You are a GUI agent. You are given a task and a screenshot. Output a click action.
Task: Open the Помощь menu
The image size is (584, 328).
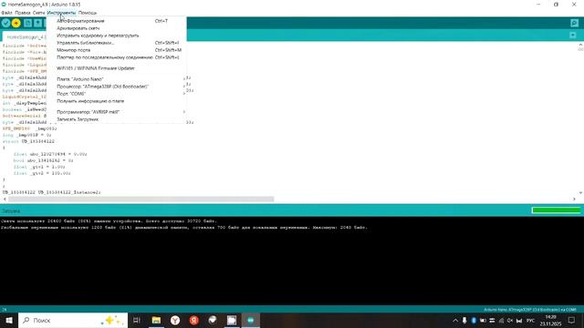tap(88, 13)
